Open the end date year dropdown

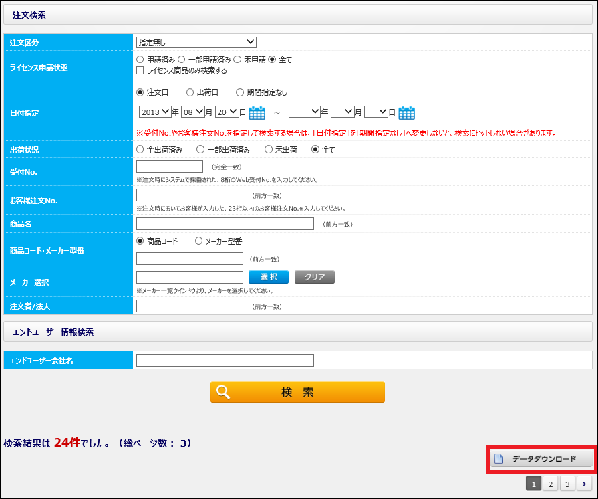pos(304,112)
